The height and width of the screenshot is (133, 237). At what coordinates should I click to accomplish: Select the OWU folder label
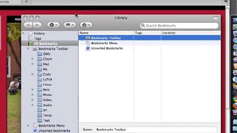47,54
